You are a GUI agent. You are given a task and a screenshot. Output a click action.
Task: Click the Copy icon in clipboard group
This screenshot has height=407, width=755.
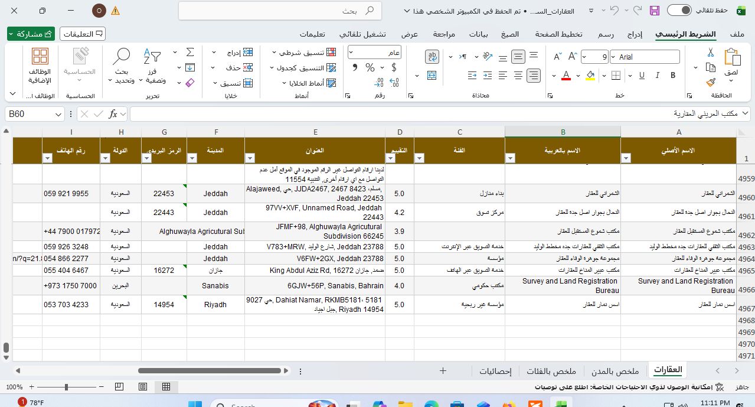711,67
